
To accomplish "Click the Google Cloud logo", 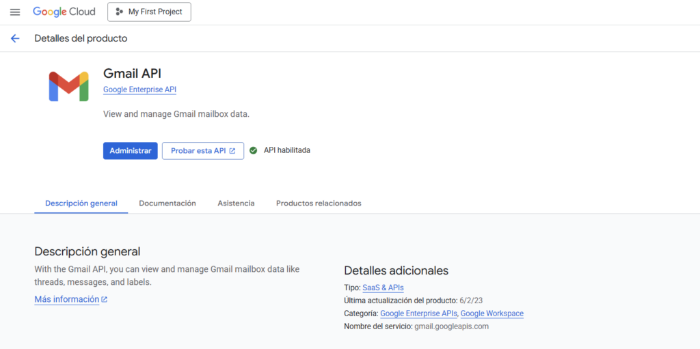I will pos(66,12).
